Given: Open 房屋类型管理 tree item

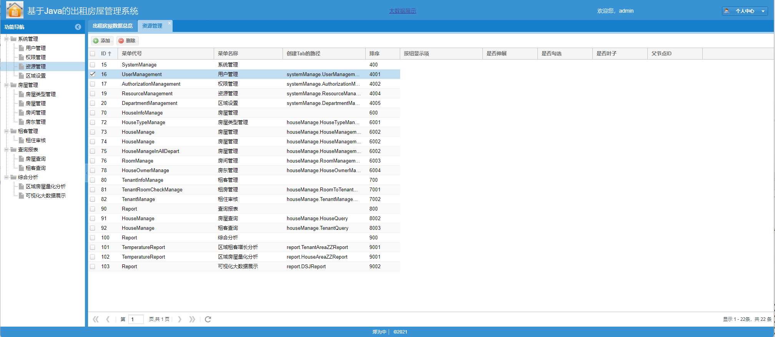Looking at the screenshot, I should click(x=41, y=94).
